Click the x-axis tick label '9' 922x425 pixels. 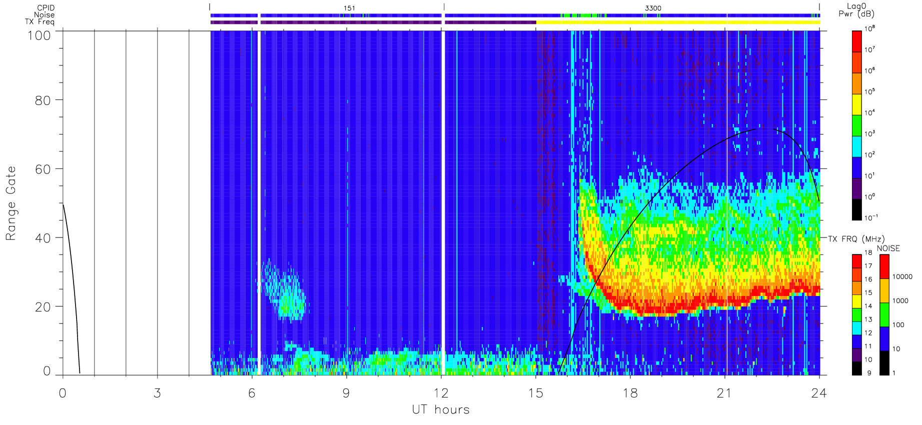[x=346, y=393]
